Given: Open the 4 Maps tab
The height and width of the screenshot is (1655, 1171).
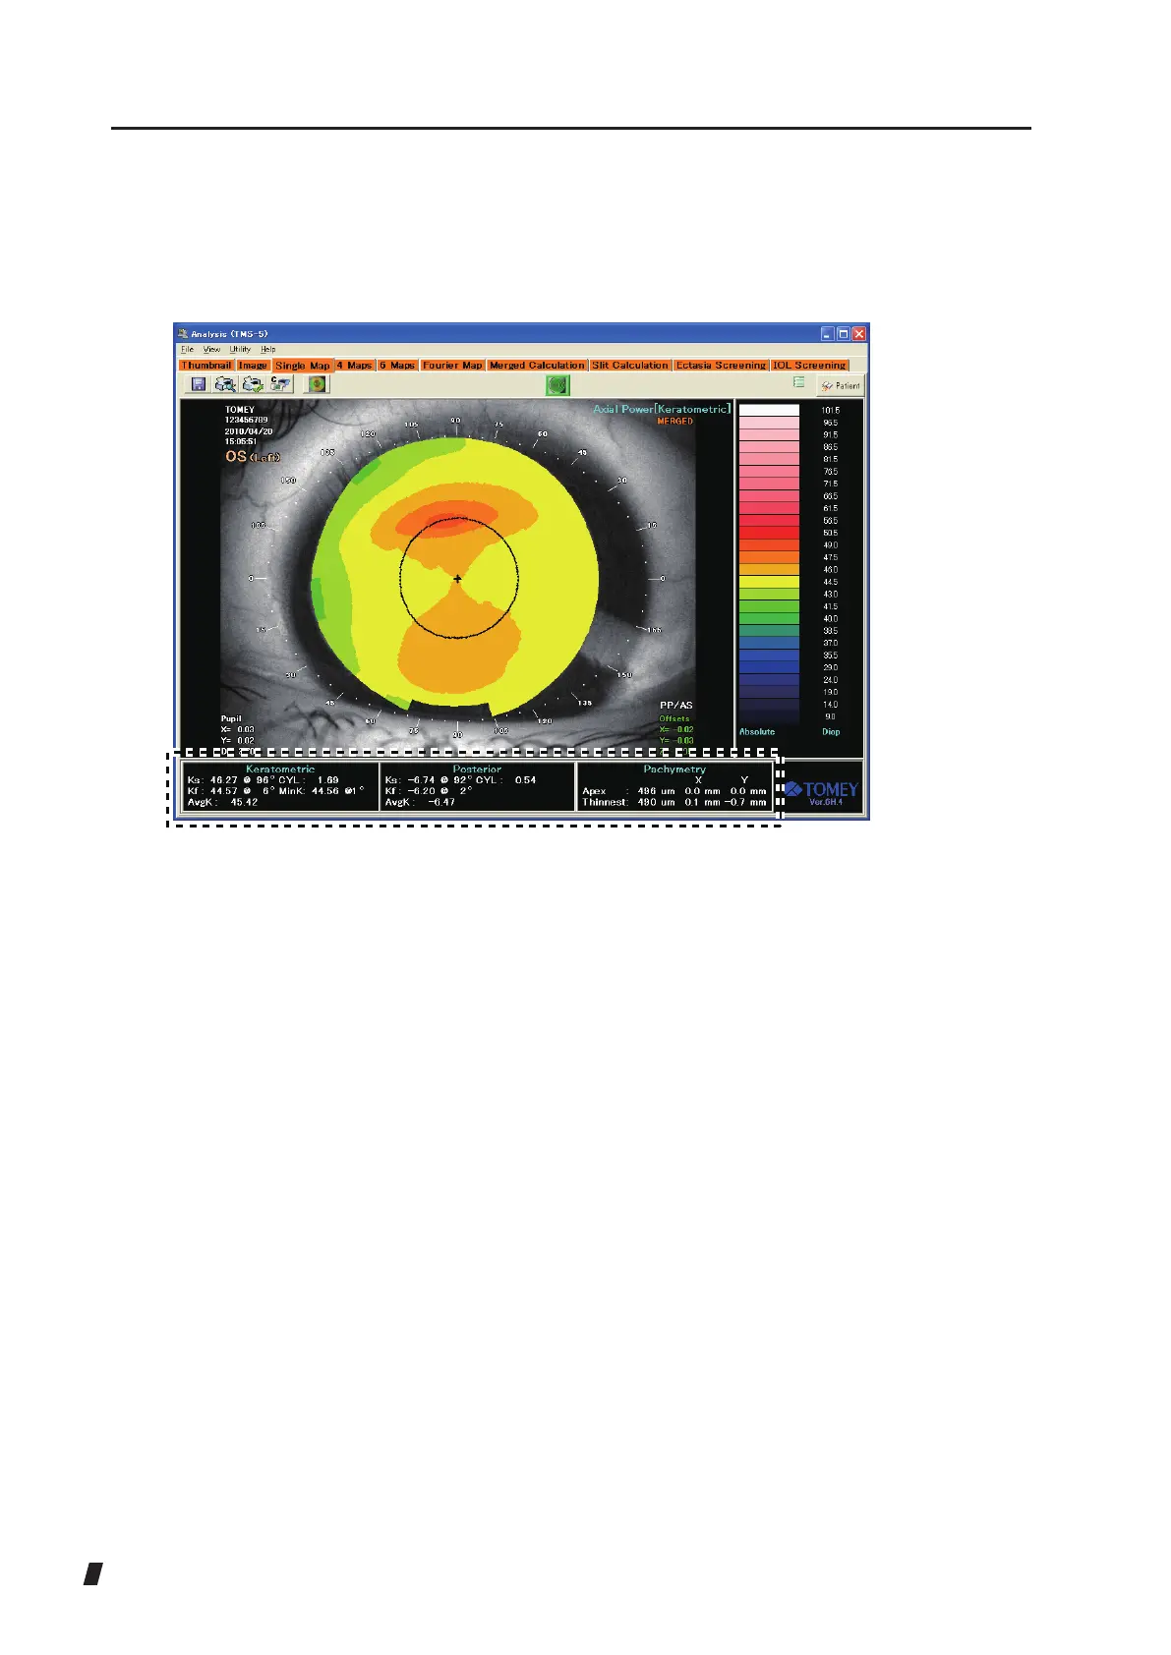Looking at the screenshot, I should coord(355,365).
